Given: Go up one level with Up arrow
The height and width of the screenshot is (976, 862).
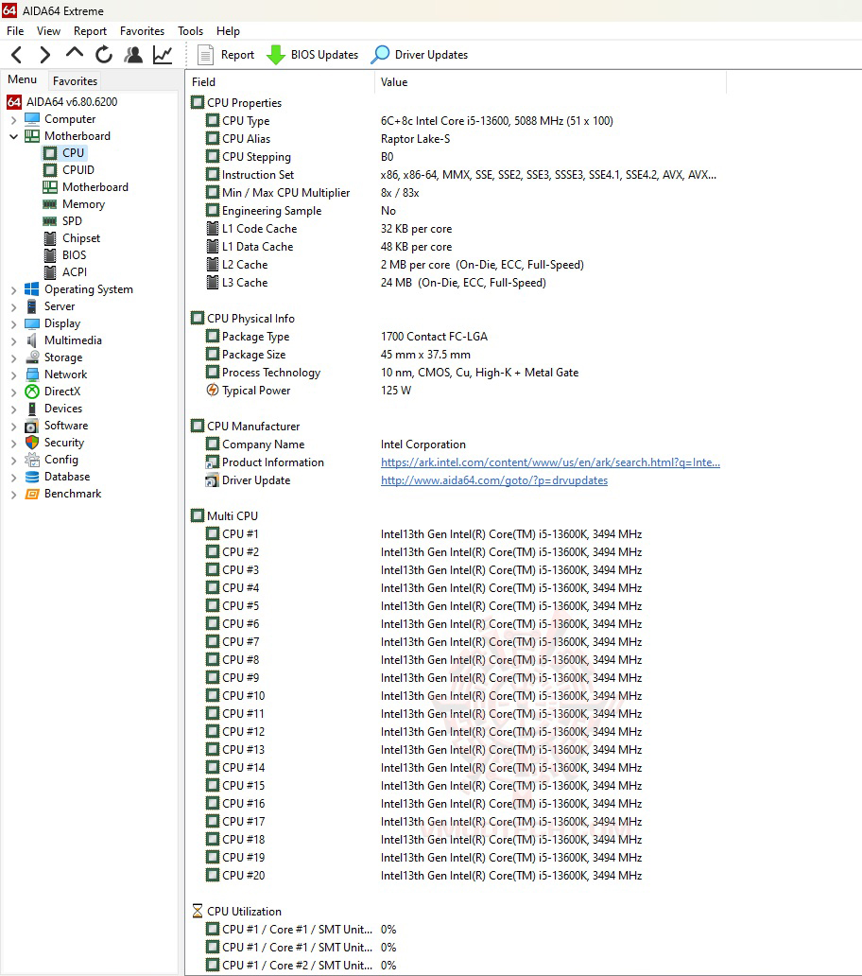Looking at the screenshot, I should (x=74, y=54).
